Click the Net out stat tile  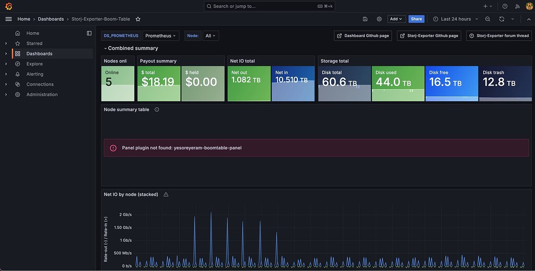[x=249, y=84]
